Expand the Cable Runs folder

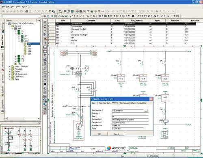click(9, 77)
